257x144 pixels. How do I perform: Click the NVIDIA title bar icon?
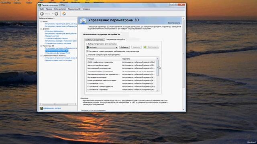point(40,5)
